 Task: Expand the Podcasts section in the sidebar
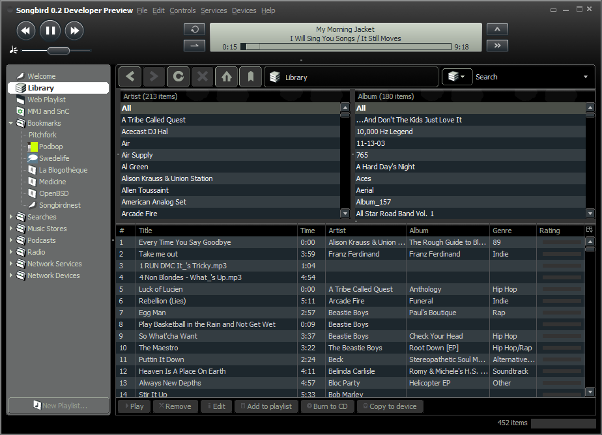tap(10, 240)
